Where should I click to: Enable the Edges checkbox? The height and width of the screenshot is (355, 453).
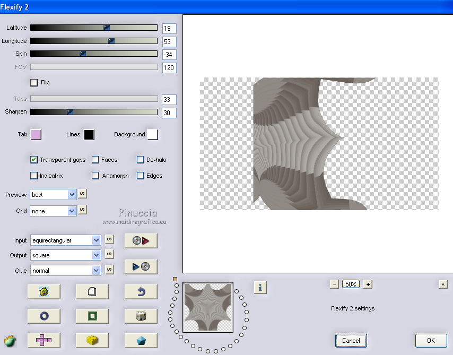(141, 176)
